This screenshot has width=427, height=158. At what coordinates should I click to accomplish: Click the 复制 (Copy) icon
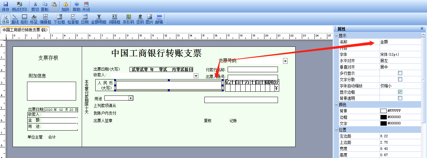pyautogui.click(x=45, y=4)
